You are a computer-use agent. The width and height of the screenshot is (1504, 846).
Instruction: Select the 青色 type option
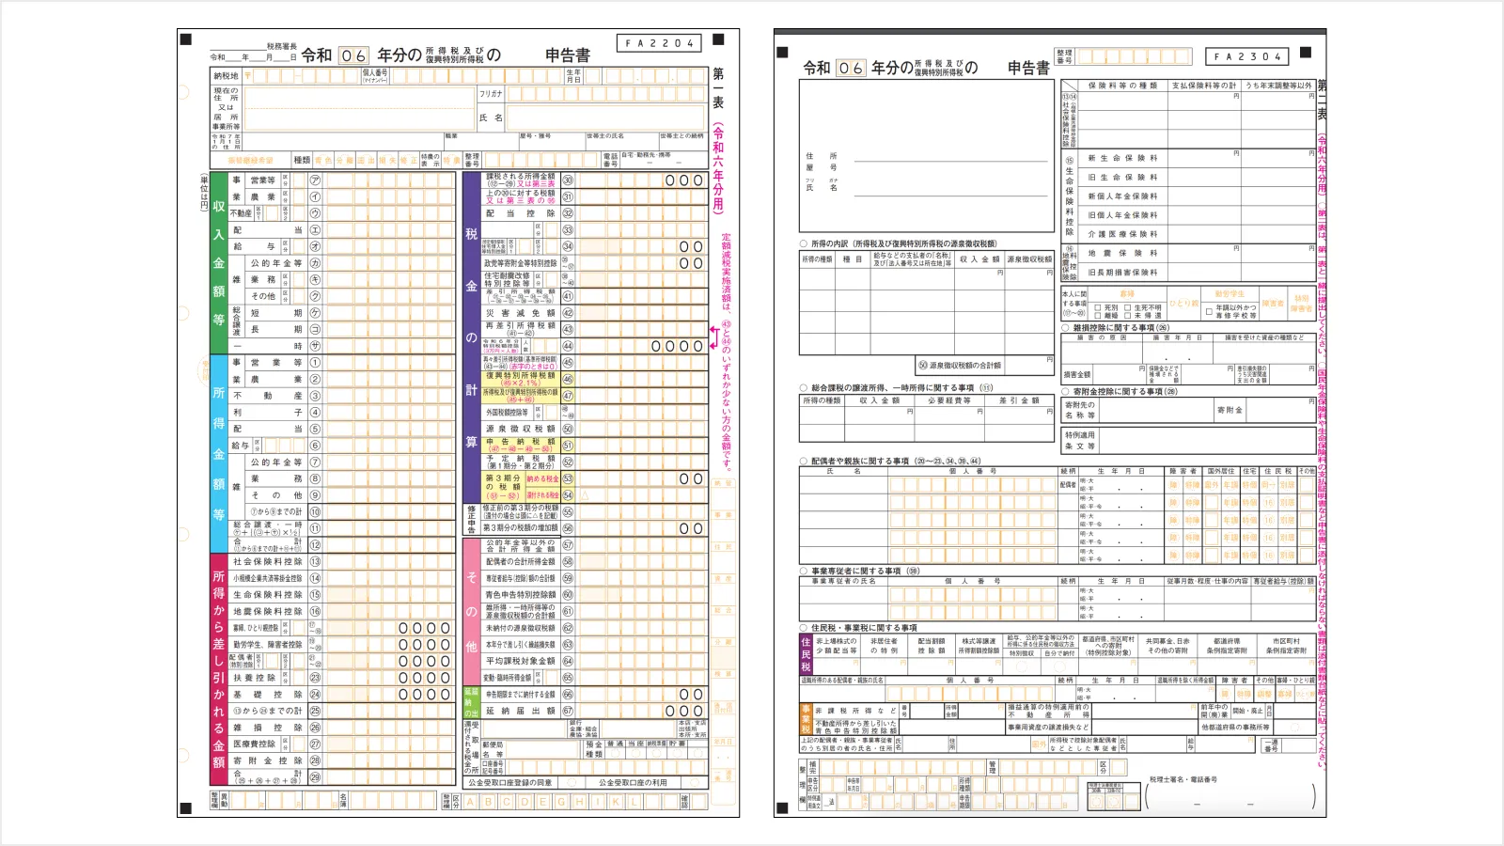323,161
